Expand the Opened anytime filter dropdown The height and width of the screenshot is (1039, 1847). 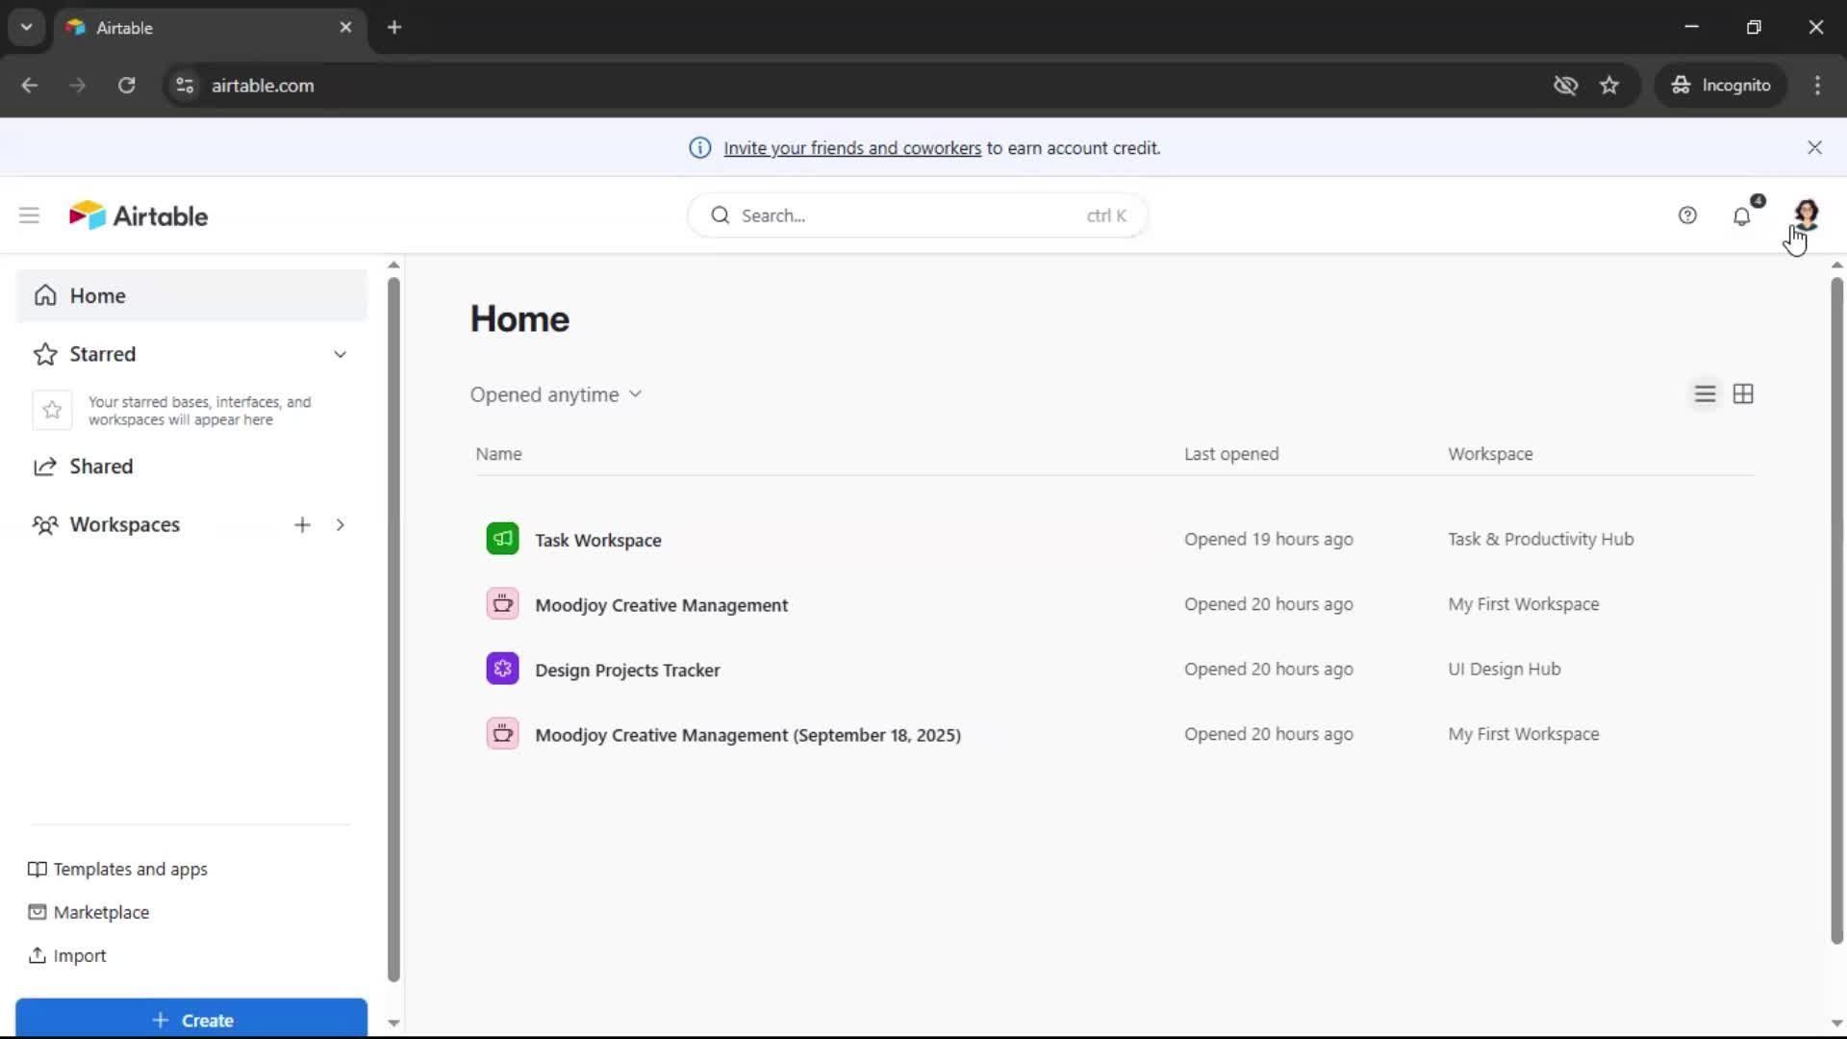pyautogui.click(x=556, y=394)
